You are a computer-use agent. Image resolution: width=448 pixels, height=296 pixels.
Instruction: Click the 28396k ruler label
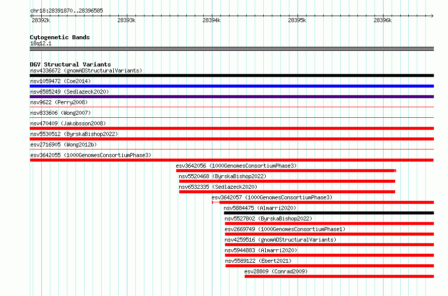382,20
